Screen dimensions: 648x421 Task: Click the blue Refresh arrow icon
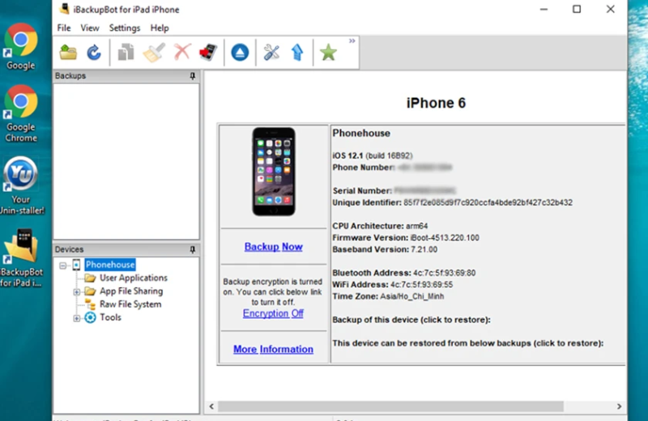click(94, 53)
